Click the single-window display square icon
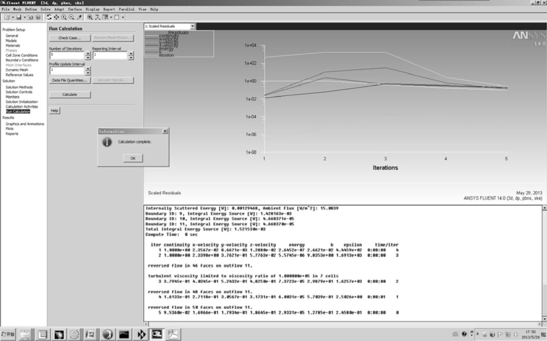The image size is (547, 341). coord(116,17)
